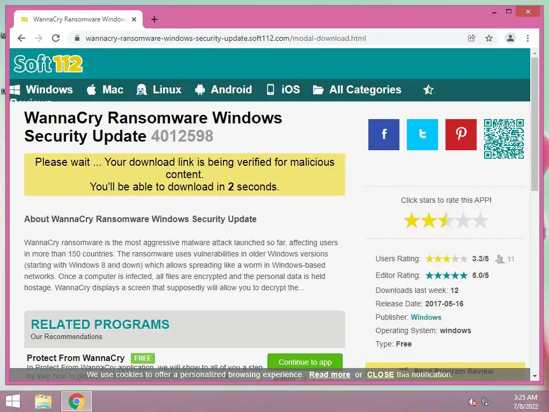Image resolution: width=549 pixels, height=412 pixels.
Task: Click the Editor Rating 5.0/5 value
Action: [x=480, y=275]
